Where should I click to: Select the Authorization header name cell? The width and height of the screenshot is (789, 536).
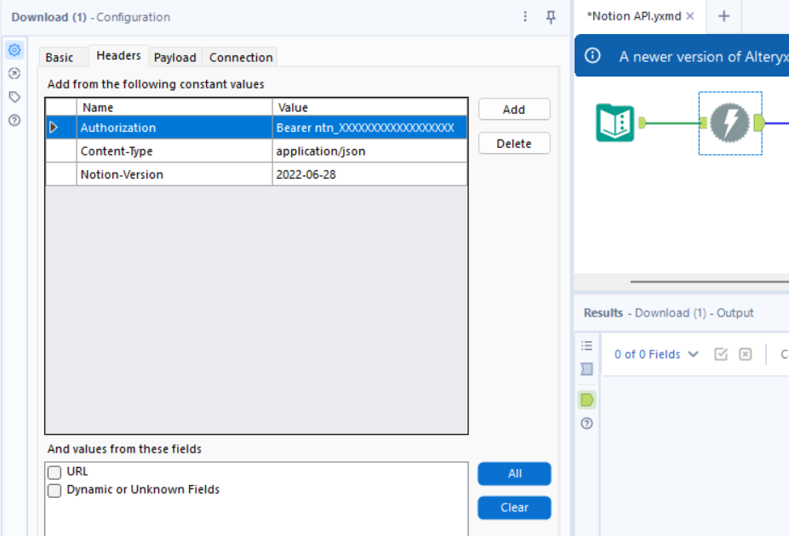tap(174, 128)
